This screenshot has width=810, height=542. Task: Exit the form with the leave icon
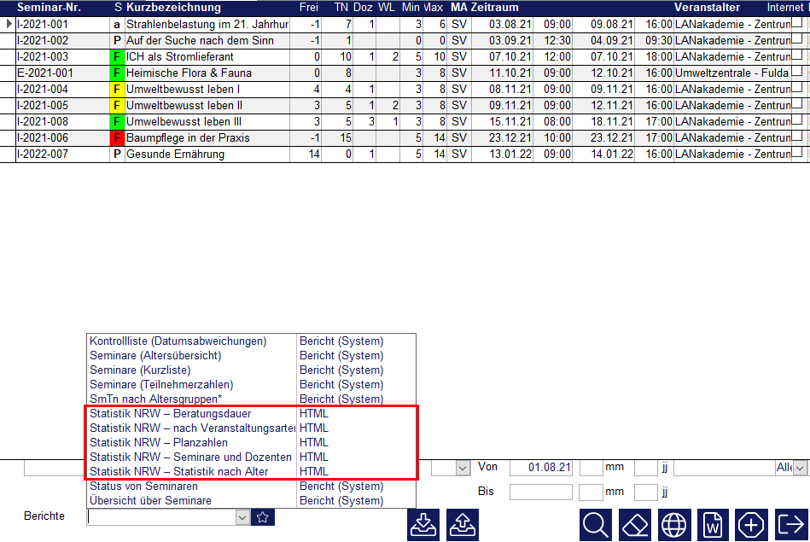[790, 524]
